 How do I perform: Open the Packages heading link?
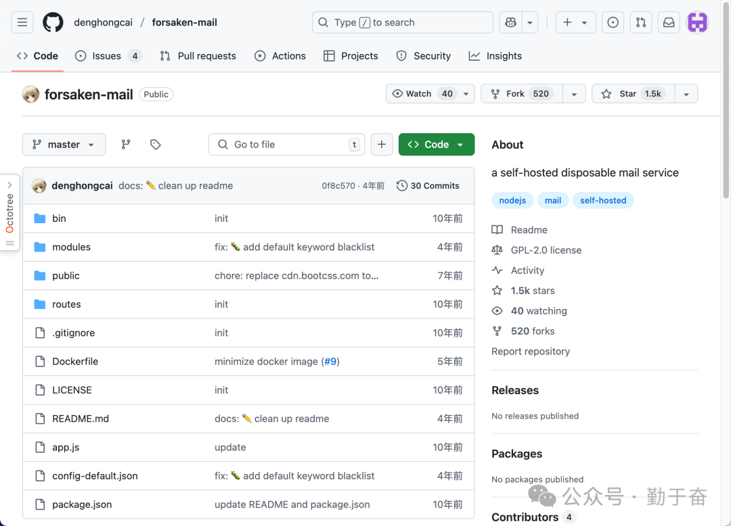click(516, 454)
